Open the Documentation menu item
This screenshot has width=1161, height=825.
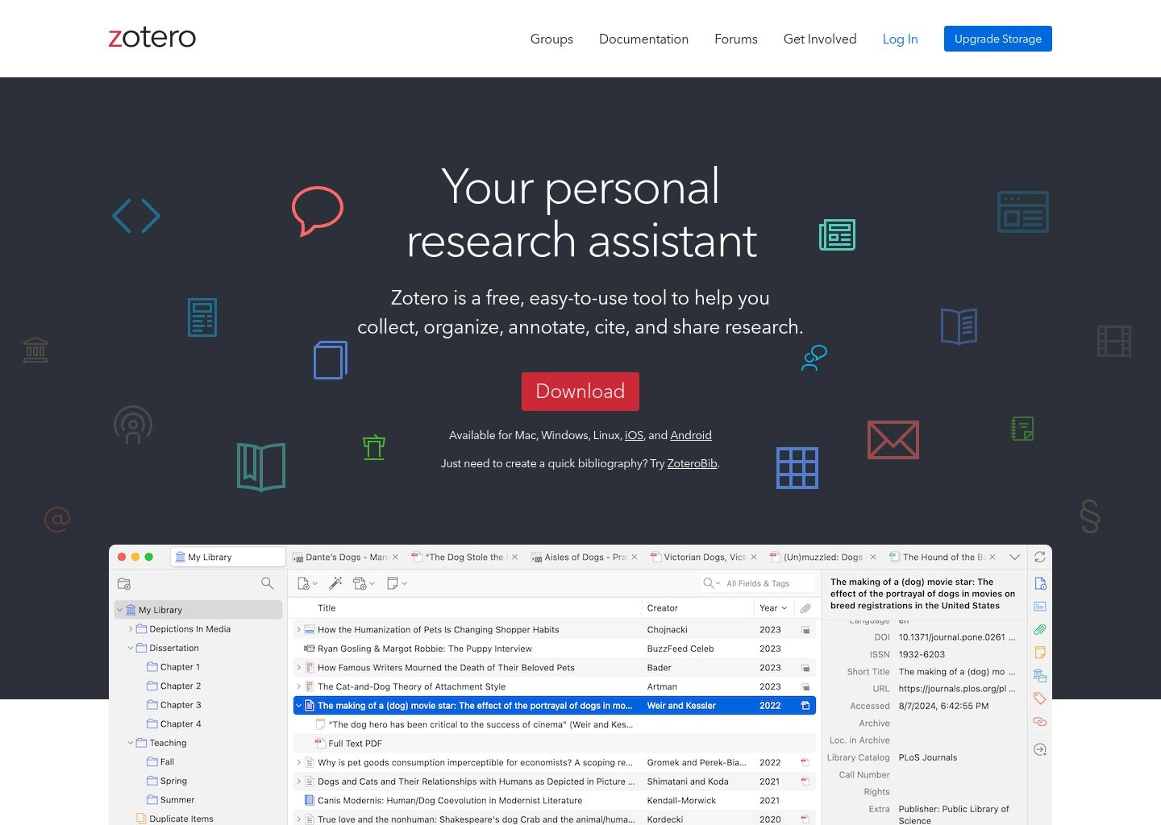[x=643, y=39]
